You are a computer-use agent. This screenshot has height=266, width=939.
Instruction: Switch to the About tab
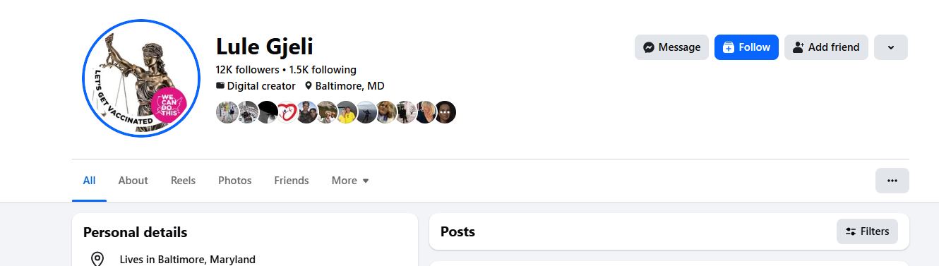click(x=133, y=181)
